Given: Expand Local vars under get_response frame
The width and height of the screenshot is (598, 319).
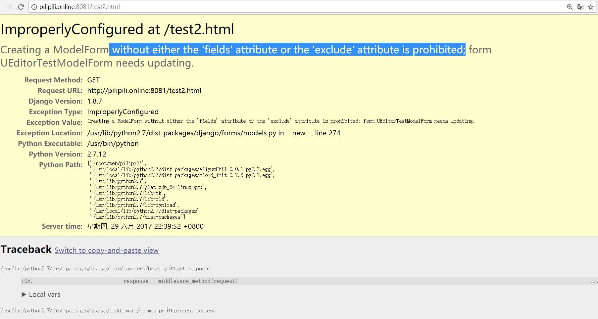Looking at the screenshot, I should (41, 295).
